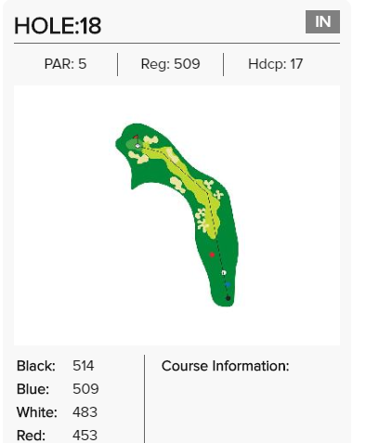This screenshot has height=443, width=392.
Task: Click the large sand bunker left of the fairway
Action: point(177,185)
